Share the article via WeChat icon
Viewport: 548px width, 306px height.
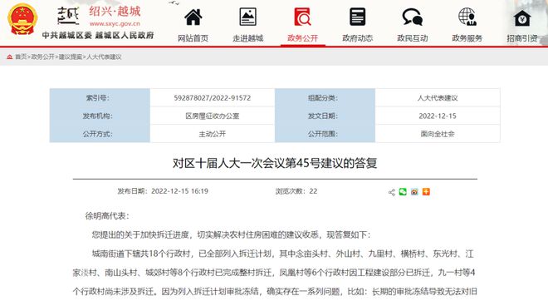(403, 191)
